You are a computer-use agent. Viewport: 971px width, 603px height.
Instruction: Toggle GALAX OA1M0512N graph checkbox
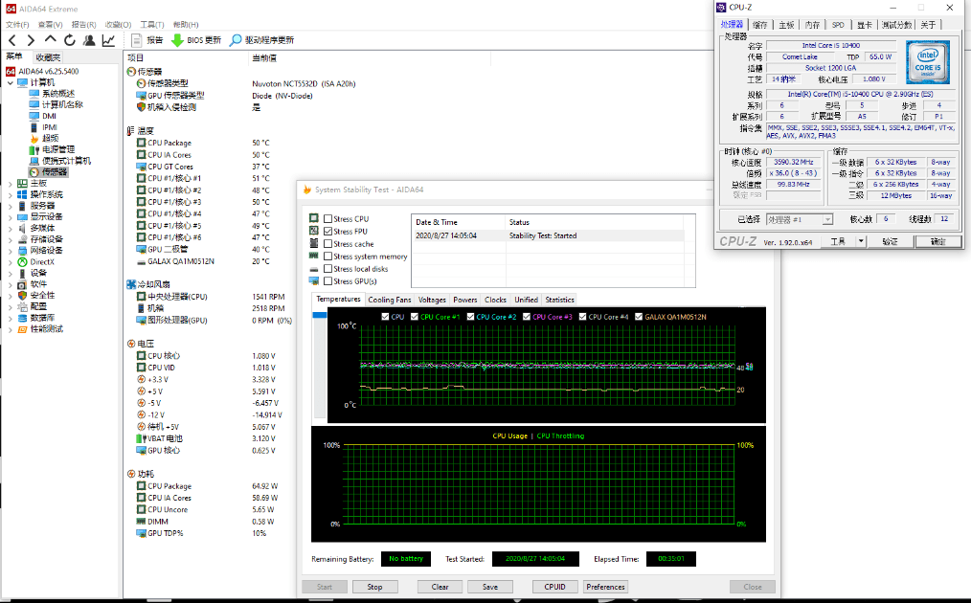point(639,317)
